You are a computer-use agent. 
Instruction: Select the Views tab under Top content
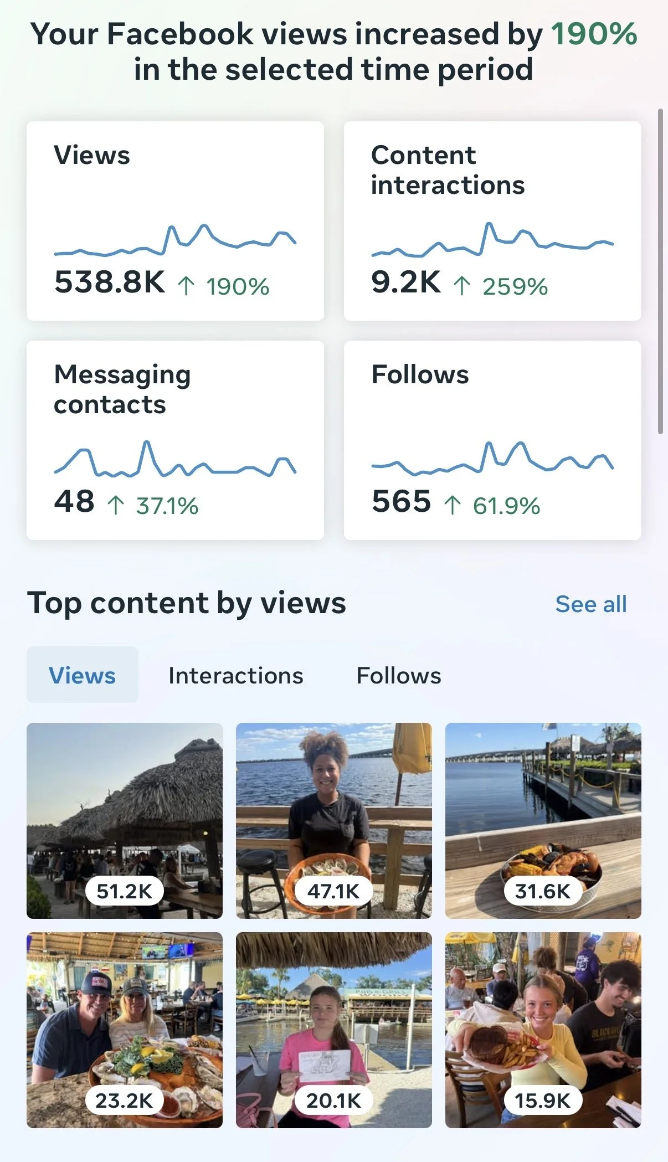tap(83, 675)
